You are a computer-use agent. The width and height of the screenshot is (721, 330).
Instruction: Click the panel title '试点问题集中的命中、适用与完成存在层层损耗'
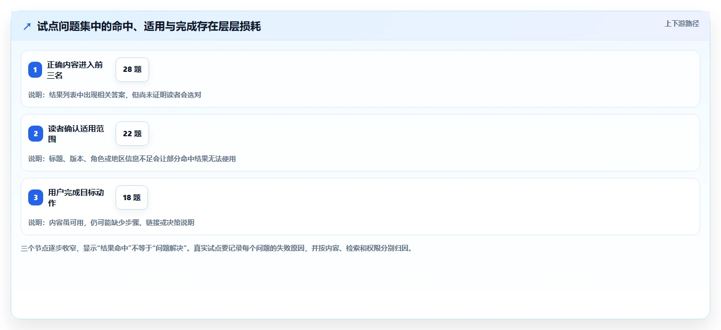pyautogui.click(x=149, y=26)
